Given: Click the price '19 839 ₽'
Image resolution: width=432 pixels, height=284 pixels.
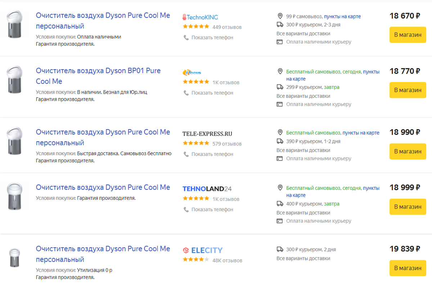Looking at the screenshot, I should (405, 249).
